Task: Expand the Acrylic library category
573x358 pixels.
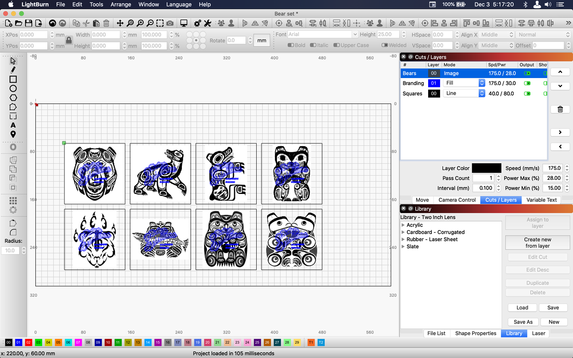Action: tap(403, 225)
